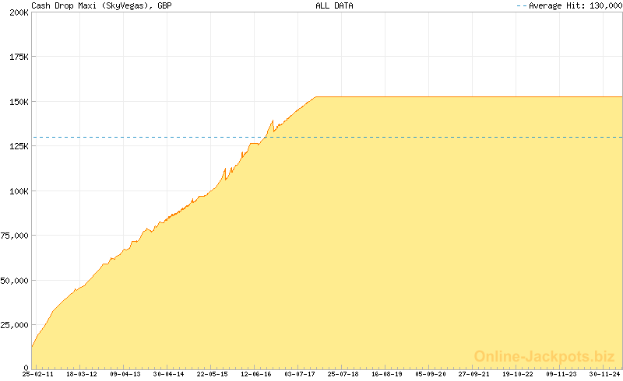Viewport: 623px width, 381px height.
Task: Select the 30-11-24 date on x-axis
Action: coord(605,374)
